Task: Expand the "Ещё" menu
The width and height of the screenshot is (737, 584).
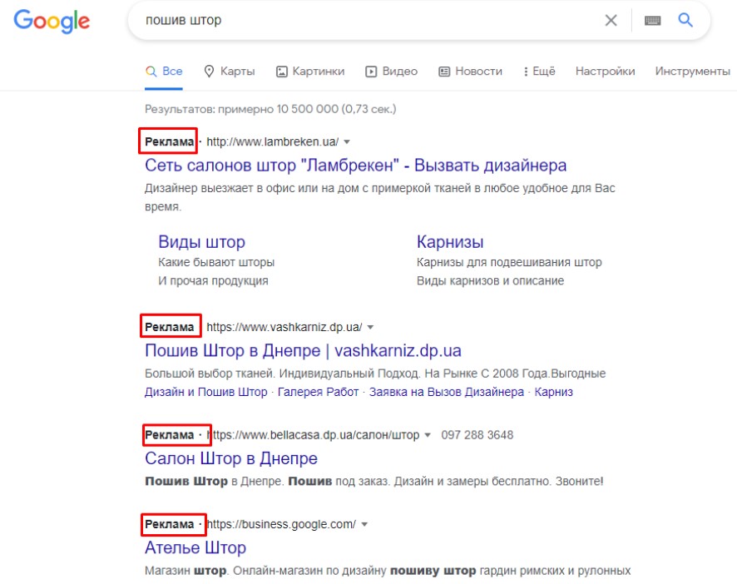Action: (539, 72)
